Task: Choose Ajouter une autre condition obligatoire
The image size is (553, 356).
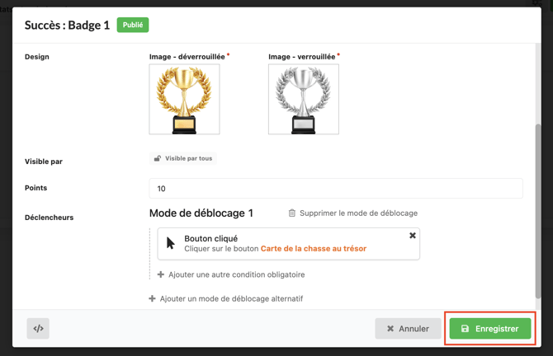Action: coord(236,274)
